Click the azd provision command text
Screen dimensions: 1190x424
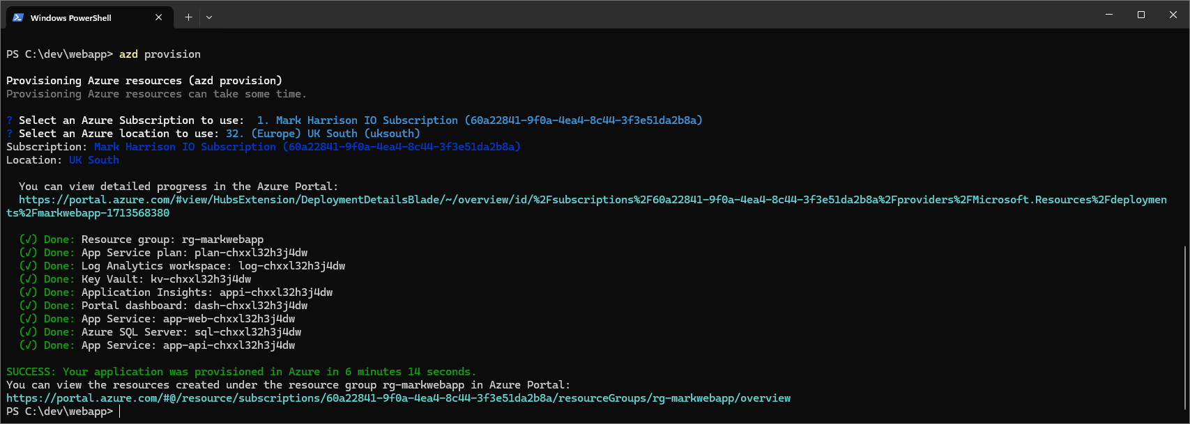(160, 54)
